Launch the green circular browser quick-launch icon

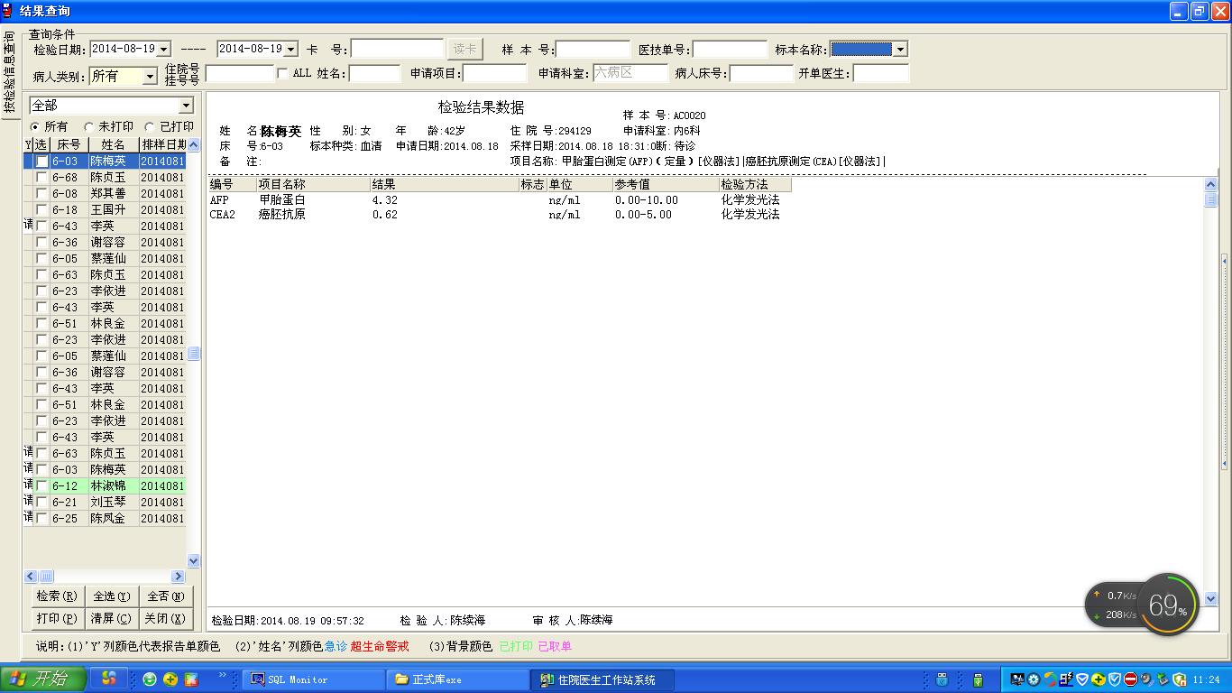click(150, 679)
